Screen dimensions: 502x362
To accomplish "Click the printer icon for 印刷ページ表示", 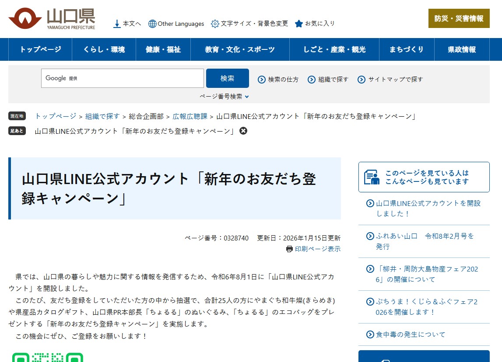I will pyautogui.click(x=289, y=249).
